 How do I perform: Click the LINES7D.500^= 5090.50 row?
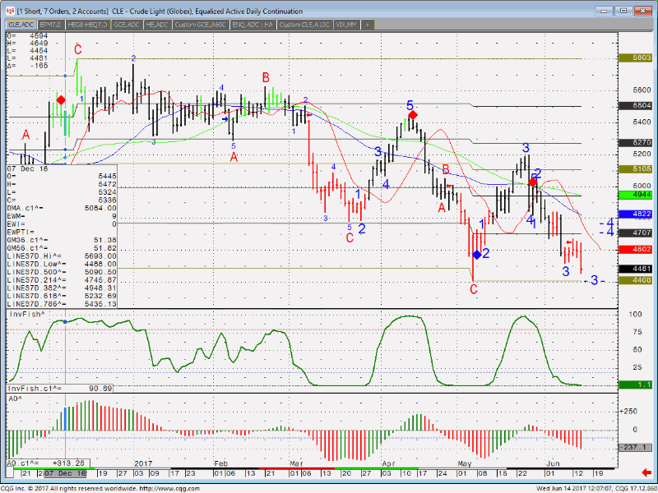click(x=62, y=272)
